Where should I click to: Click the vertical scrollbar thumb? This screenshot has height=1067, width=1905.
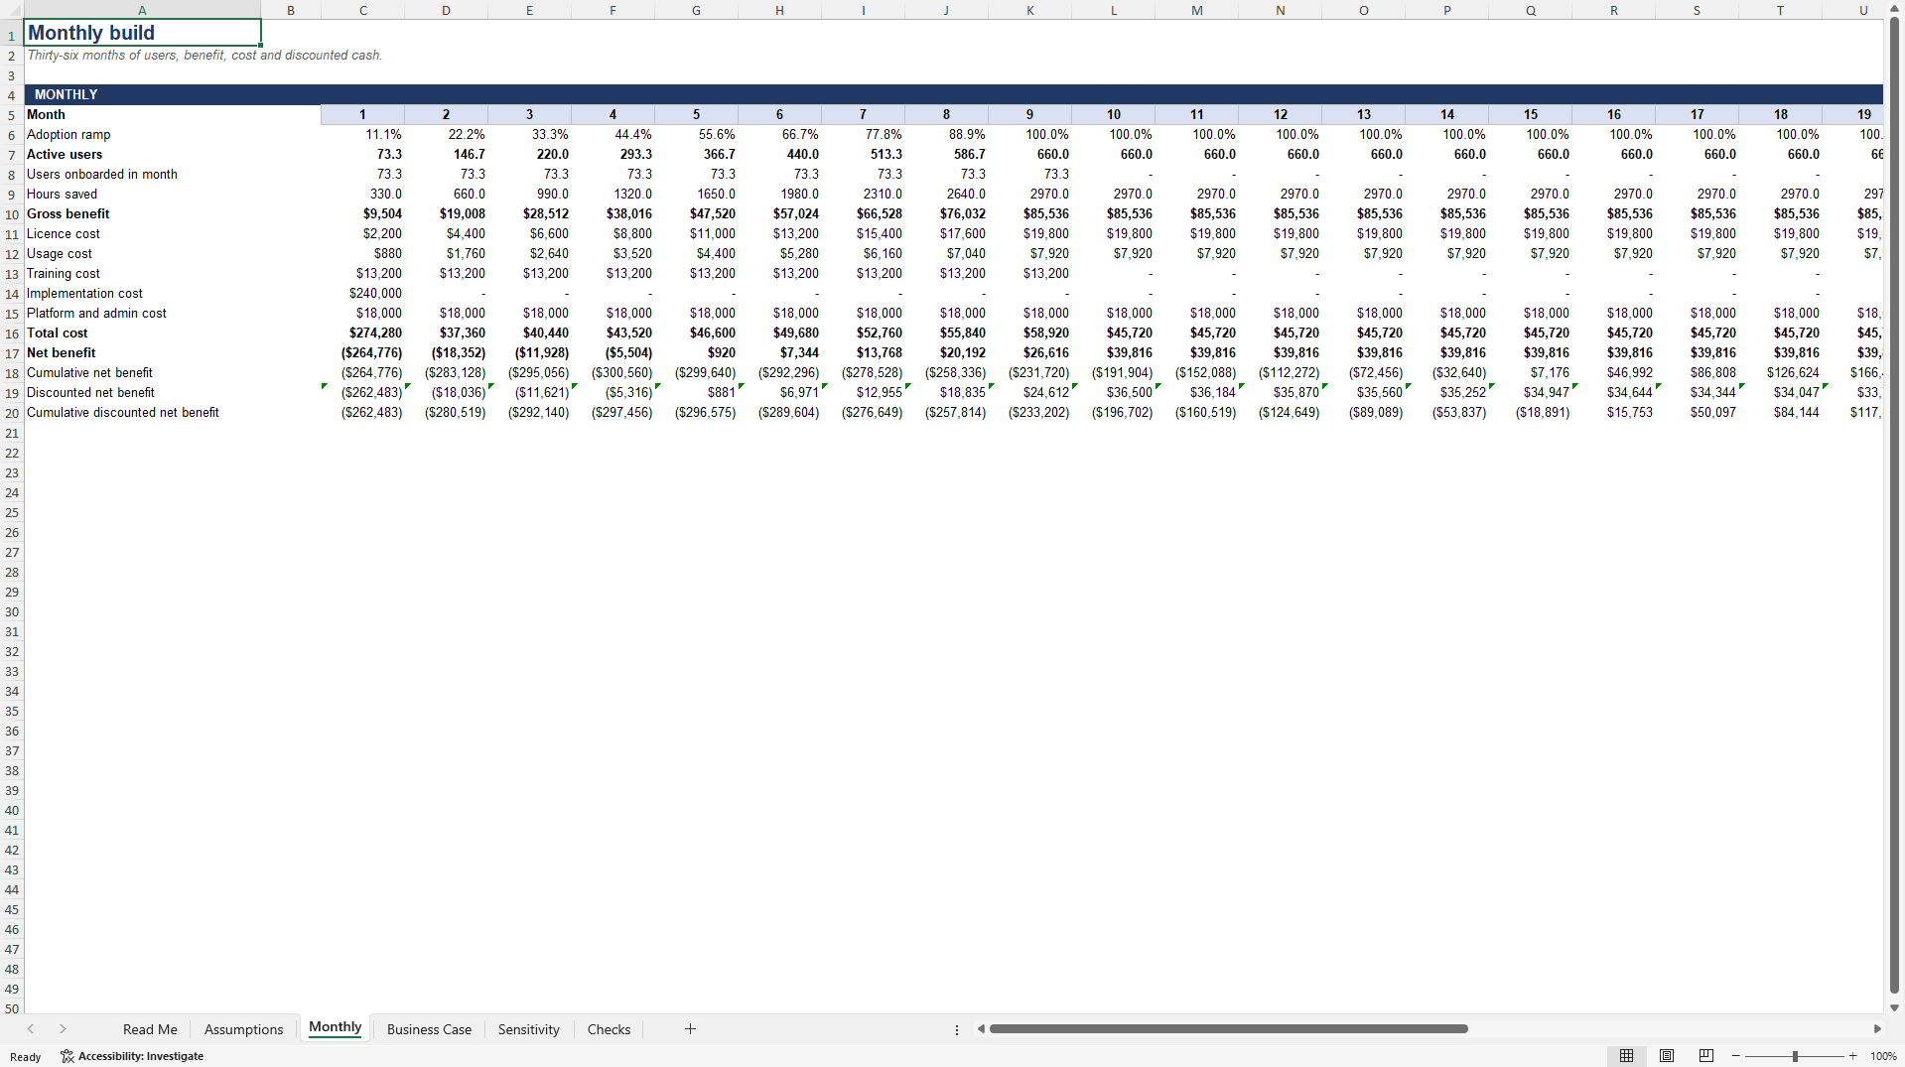click(x=1894, y=506)
